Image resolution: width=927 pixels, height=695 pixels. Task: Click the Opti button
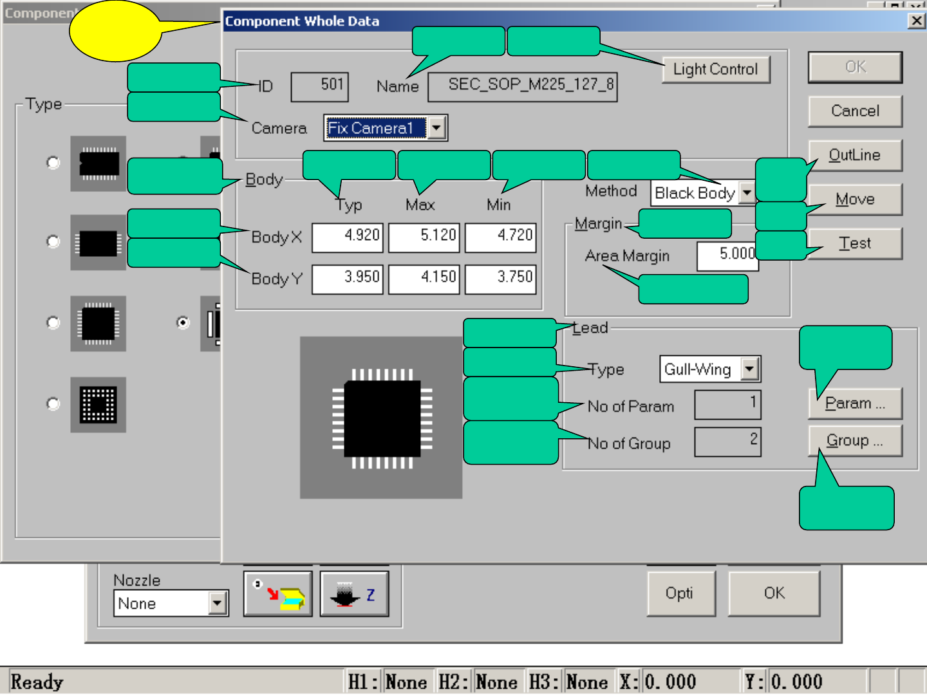point(680,593)
